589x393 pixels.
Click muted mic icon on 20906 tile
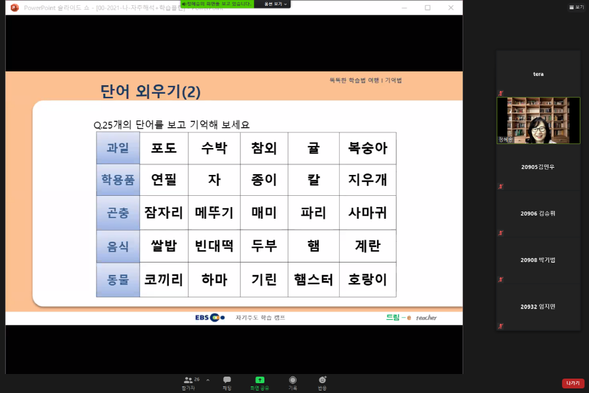click(501, 233)
